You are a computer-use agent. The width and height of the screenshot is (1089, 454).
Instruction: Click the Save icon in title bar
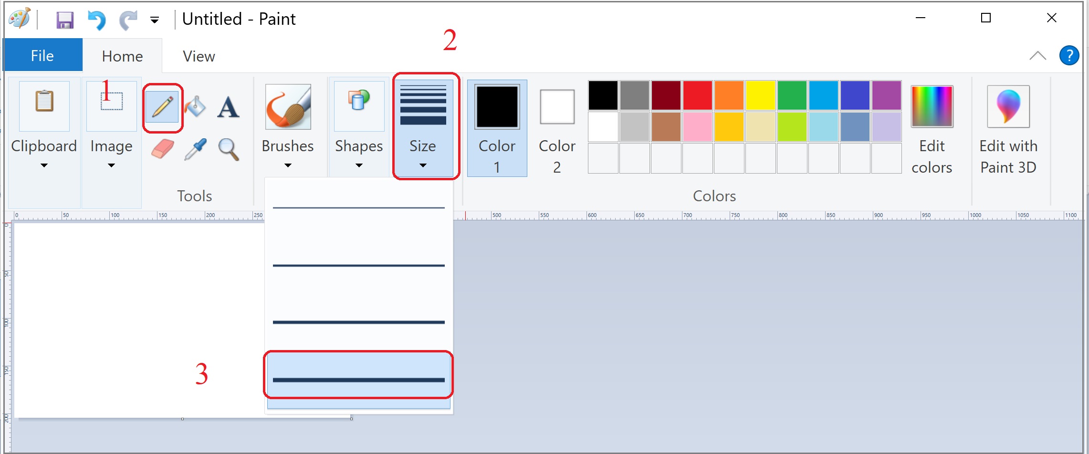coord(65,20)
